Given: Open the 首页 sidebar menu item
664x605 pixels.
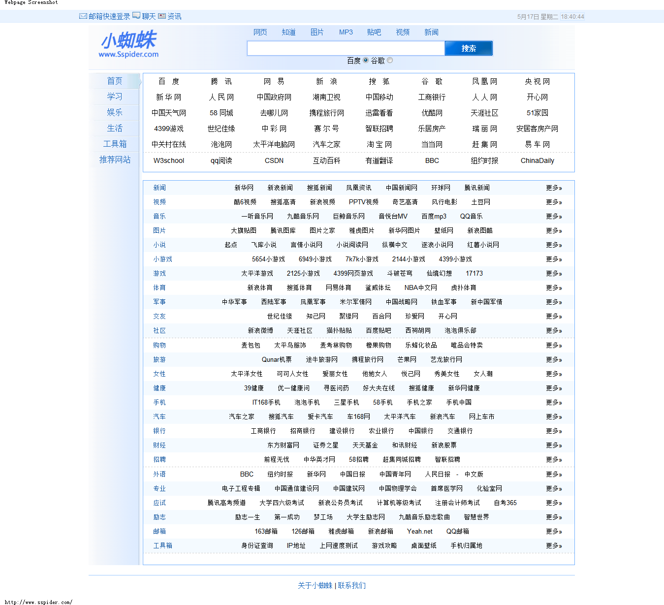Looking at the screenshot, I should pyautogui.click(x=115, y=81).
